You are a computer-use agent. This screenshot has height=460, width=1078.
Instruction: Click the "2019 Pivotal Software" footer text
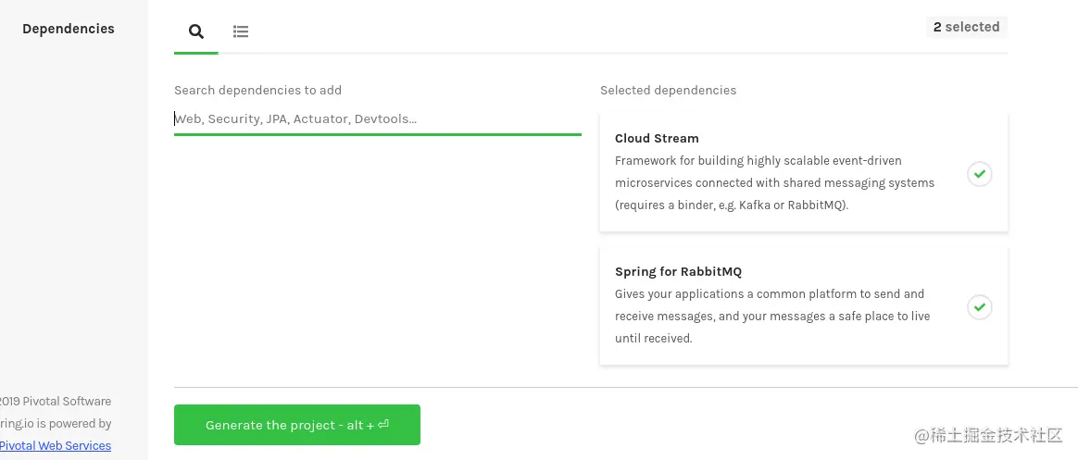pos(56,401)
